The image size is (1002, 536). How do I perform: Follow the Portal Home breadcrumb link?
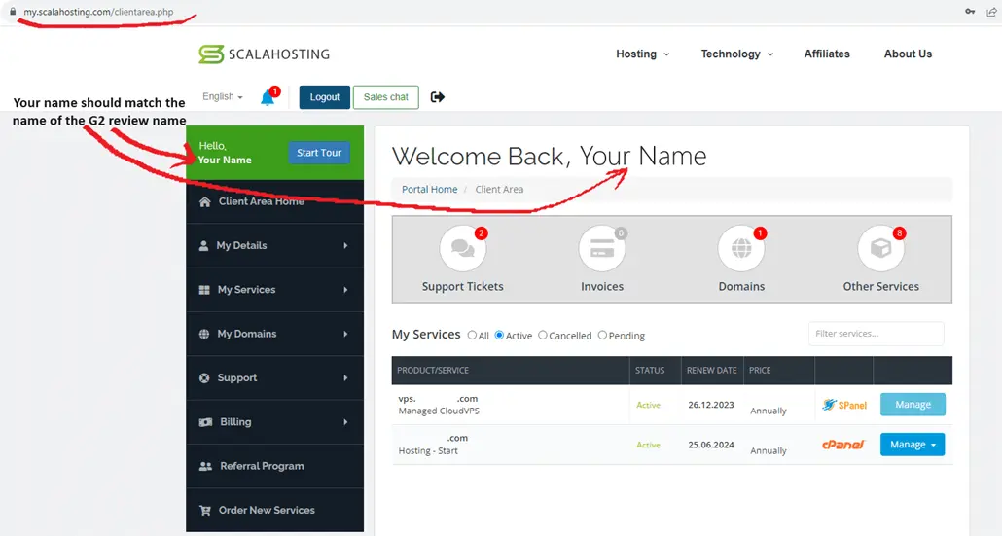click(x=429, y=189)
